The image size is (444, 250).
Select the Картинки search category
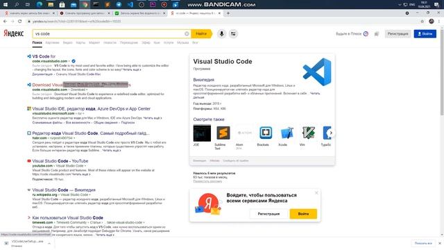[53, 42]
